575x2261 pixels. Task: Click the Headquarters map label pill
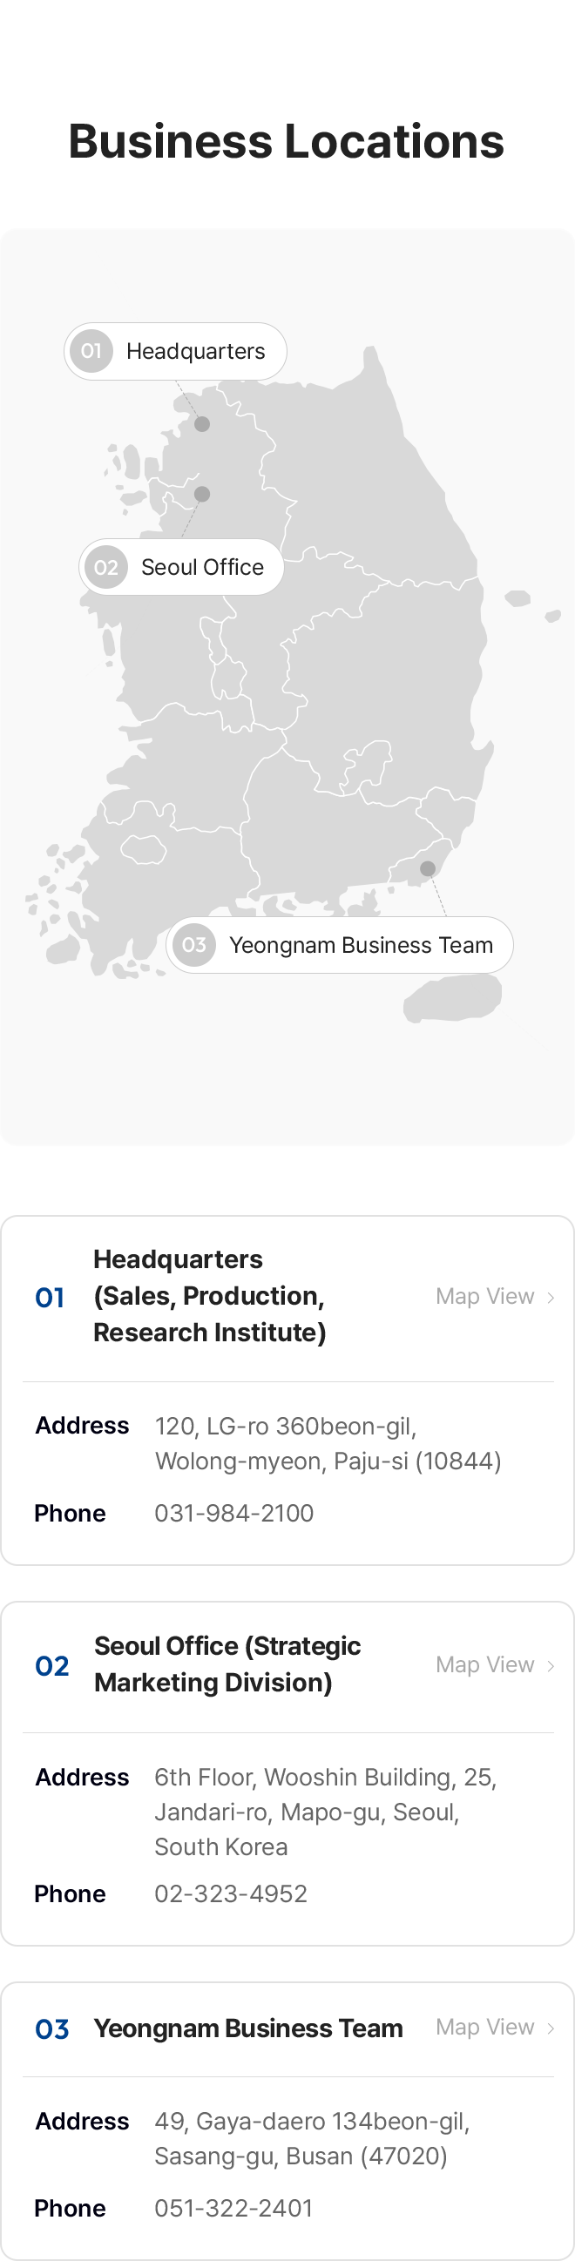[176, 351]
